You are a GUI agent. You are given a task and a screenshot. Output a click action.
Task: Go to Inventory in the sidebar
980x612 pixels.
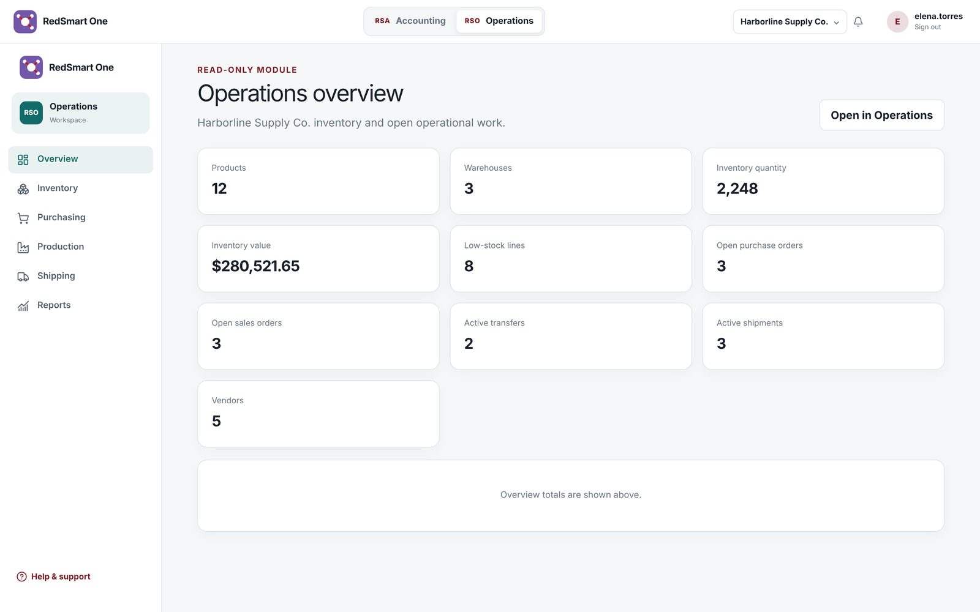pyautogui.click(x=80, y=188)
